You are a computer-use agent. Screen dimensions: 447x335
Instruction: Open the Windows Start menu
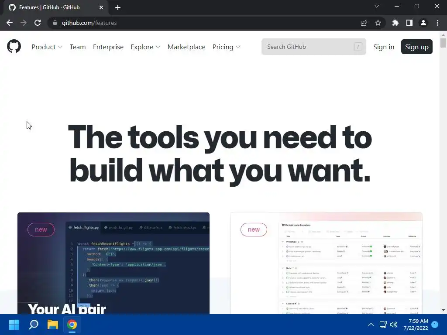[14, 325]
